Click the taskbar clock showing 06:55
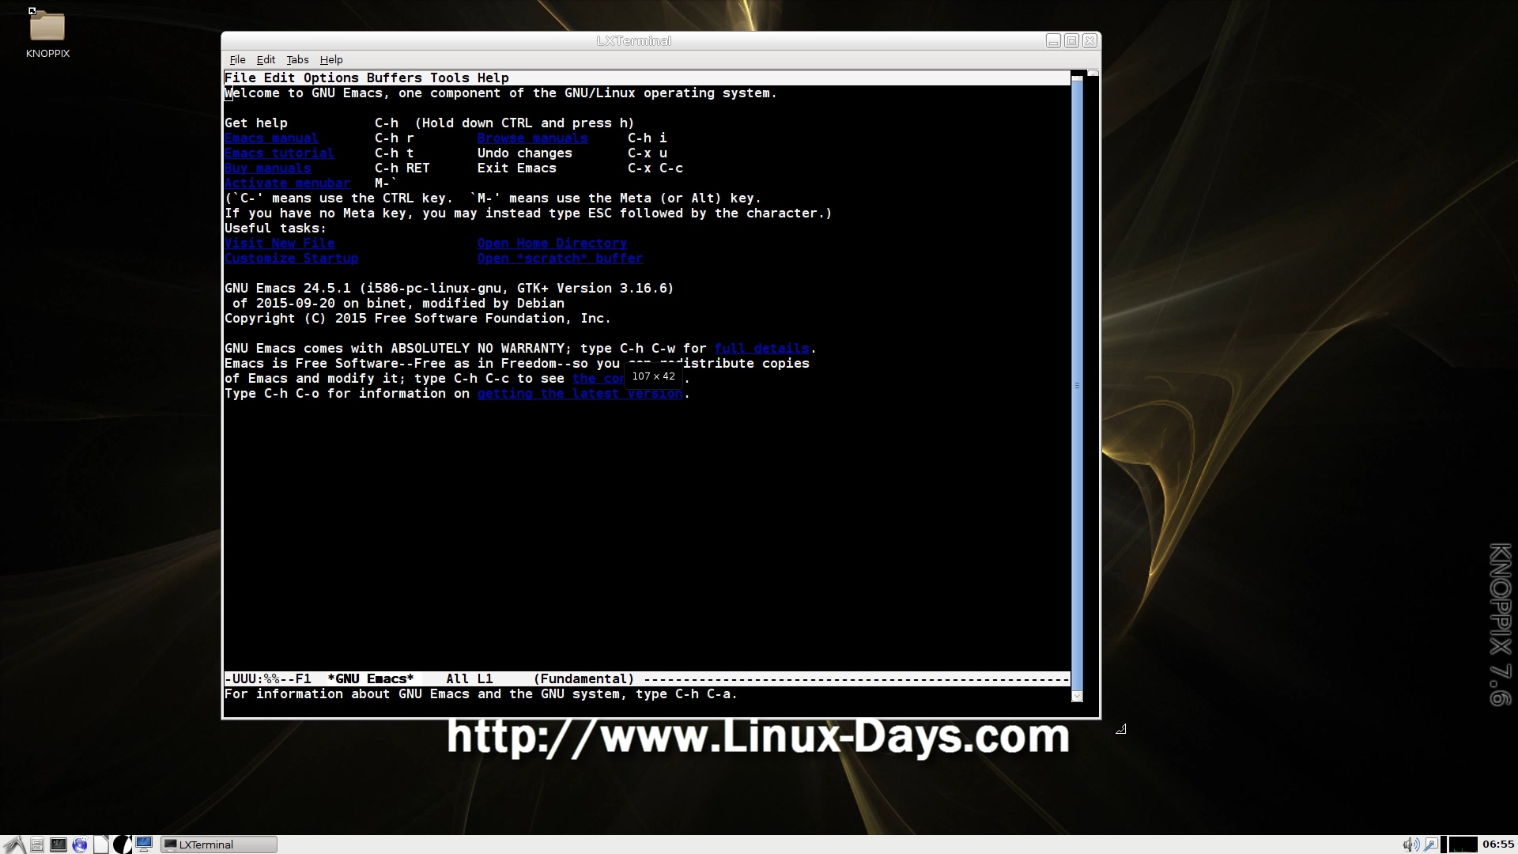Image resolution: width=1518 pixels, height=854 pixels. point(1498,845)
